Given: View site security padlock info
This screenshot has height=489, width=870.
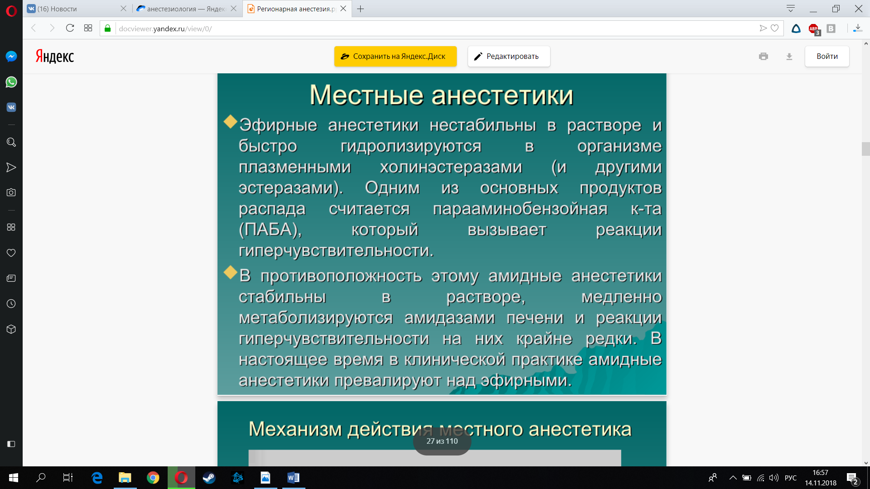Looking at the screenshot, I should pyautogui.click(x=107, y=29).
